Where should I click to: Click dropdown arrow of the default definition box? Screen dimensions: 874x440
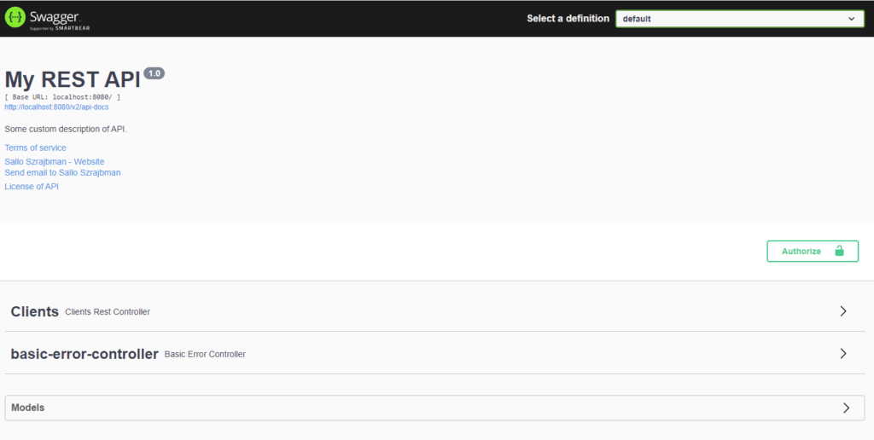[852, 19]
